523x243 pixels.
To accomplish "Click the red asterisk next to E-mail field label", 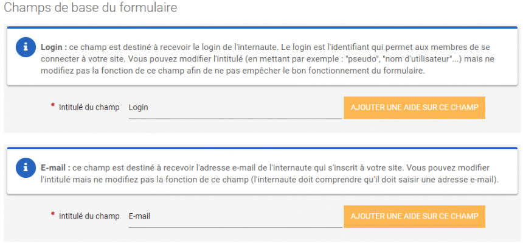I will coord(53,214).
